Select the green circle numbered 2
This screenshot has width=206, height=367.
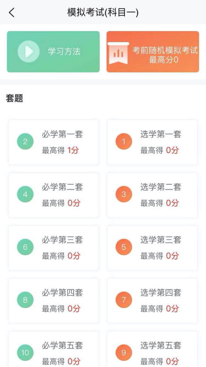click(x=25, y=141)
